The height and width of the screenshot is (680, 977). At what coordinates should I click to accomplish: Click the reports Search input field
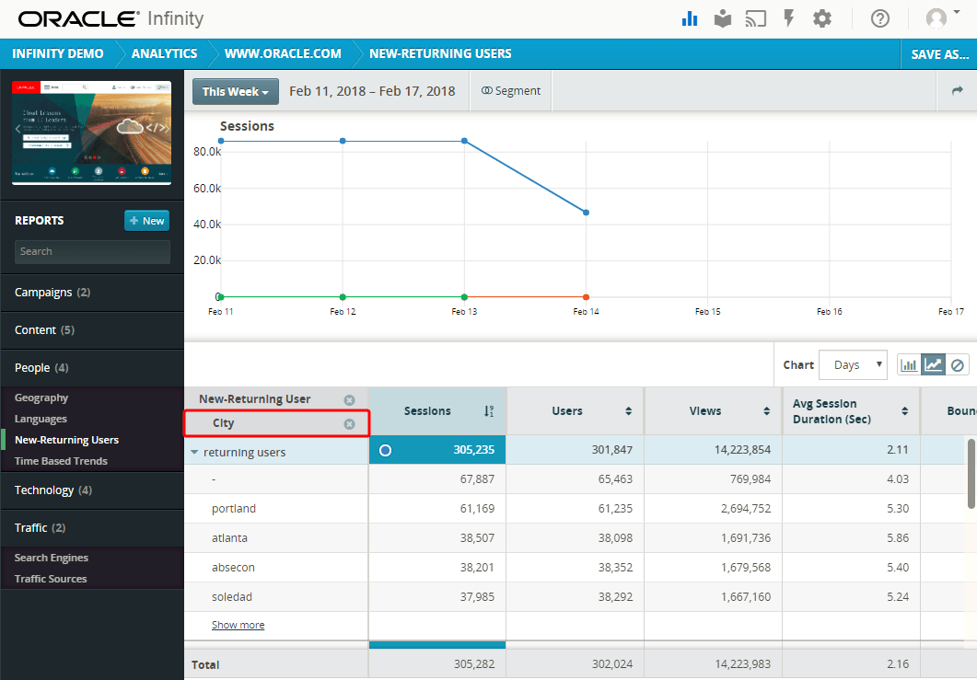point(92,250)
